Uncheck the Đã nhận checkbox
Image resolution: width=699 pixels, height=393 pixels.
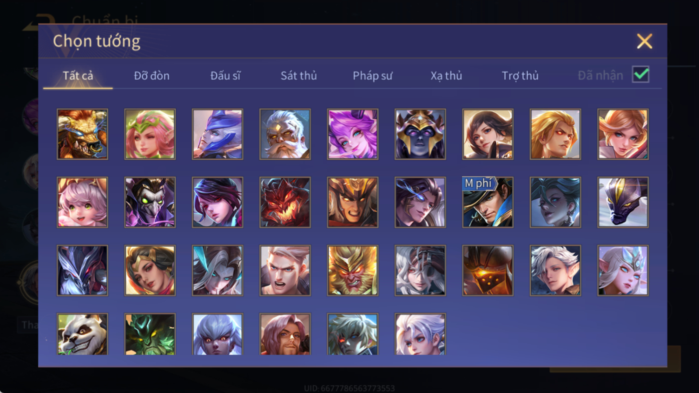(x=641, y=75)
